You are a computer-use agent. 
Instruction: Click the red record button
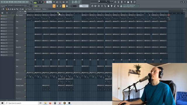[x=45, y=2]
